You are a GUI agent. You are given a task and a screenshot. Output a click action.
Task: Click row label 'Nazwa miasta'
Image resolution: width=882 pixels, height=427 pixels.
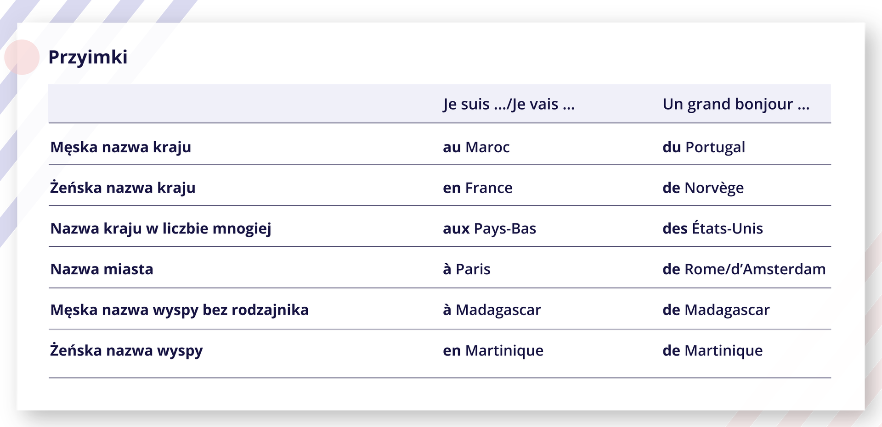tap(102, 269)
